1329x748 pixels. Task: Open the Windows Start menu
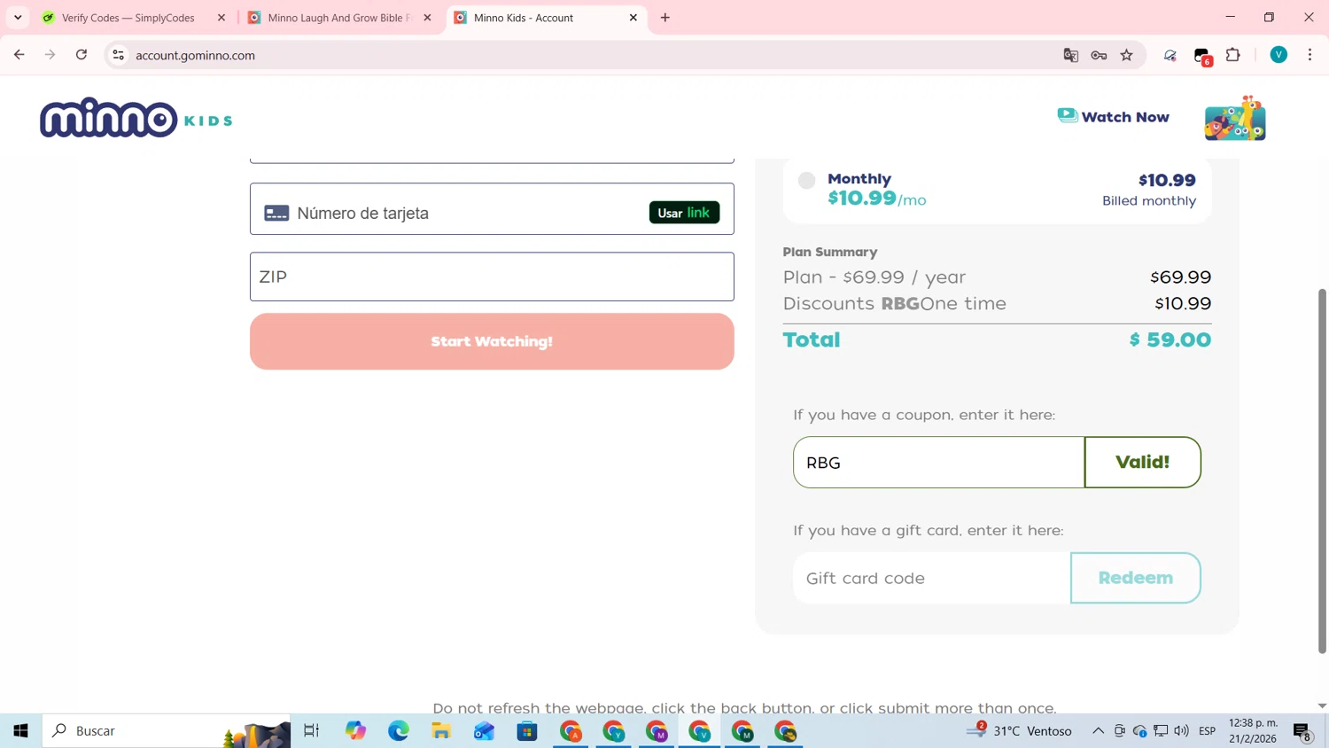(x=20, y=731)
